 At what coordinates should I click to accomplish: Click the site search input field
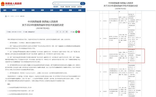[67, 4]
